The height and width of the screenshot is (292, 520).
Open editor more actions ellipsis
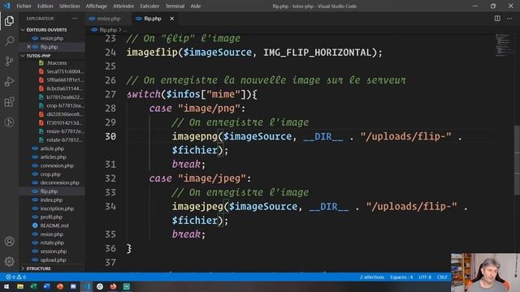pos(509,19)
